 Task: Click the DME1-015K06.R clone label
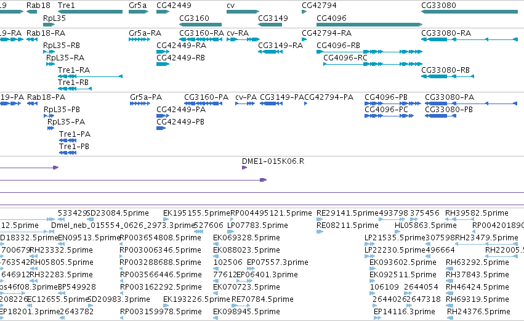tap(273, 161)
